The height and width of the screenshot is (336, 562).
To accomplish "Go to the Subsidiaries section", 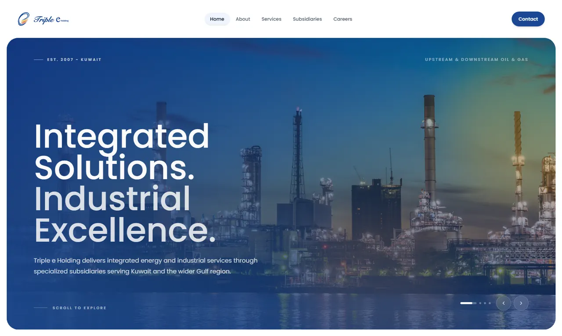I will click(307, 19).
